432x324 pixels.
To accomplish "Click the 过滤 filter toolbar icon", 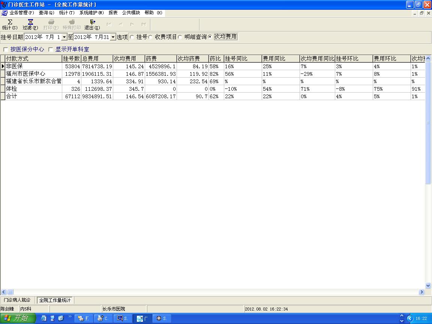I will coord(30,22).
